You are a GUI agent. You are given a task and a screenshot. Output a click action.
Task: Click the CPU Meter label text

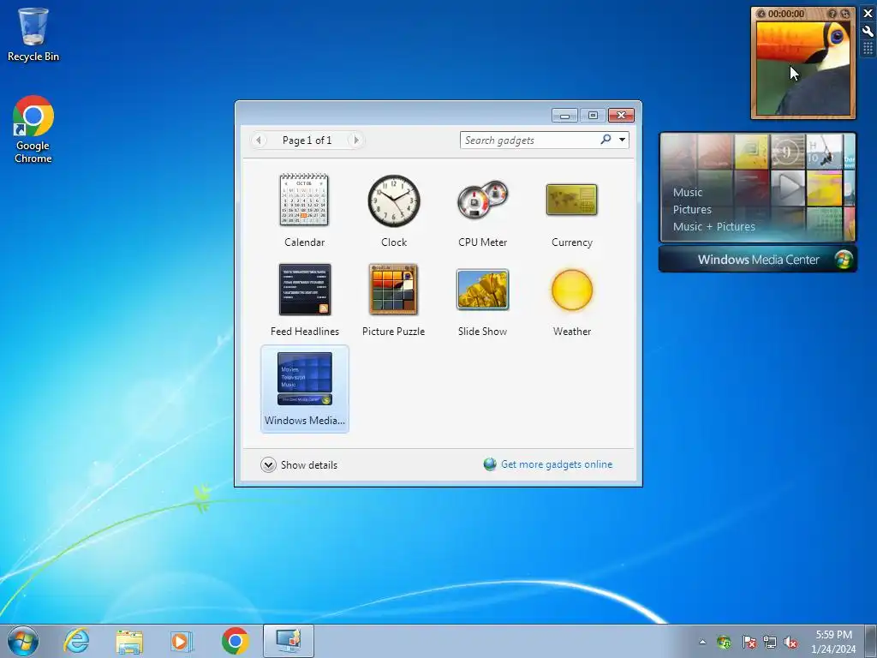[x=483, y=242]
